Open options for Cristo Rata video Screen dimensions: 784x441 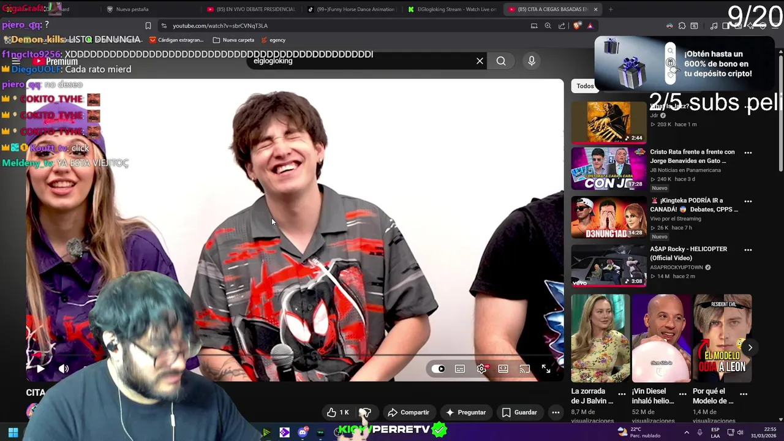pos(748,153)
